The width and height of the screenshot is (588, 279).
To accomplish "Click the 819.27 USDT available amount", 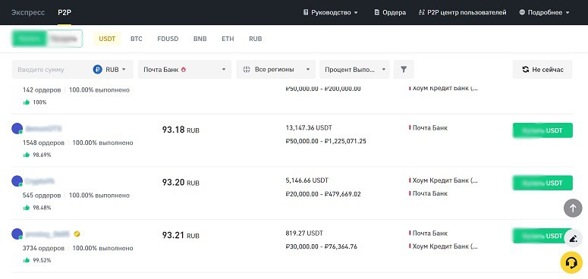I will click(x=304, y=234).
